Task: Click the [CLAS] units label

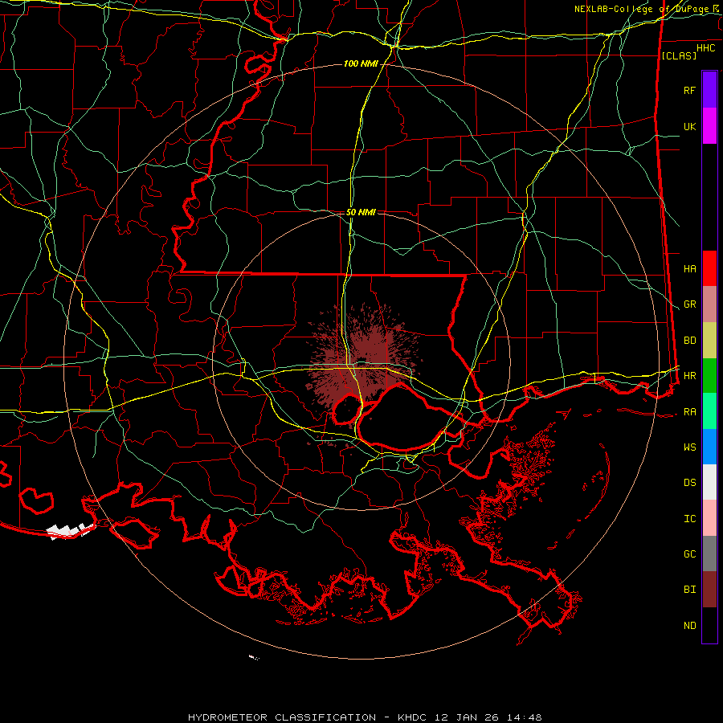Action: click(679, 55)
